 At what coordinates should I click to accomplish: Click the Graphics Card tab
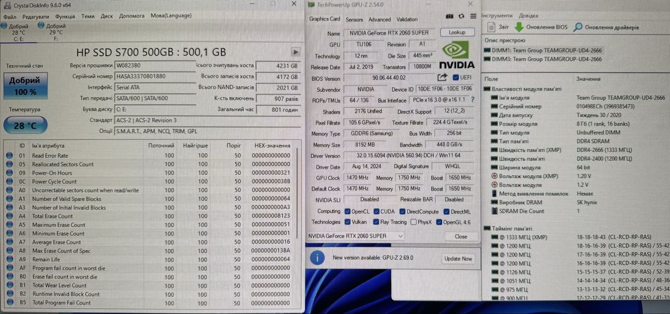325,19
